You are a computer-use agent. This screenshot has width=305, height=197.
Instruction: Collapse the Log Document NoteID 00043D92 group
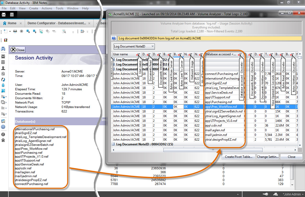tap(113, 144)
